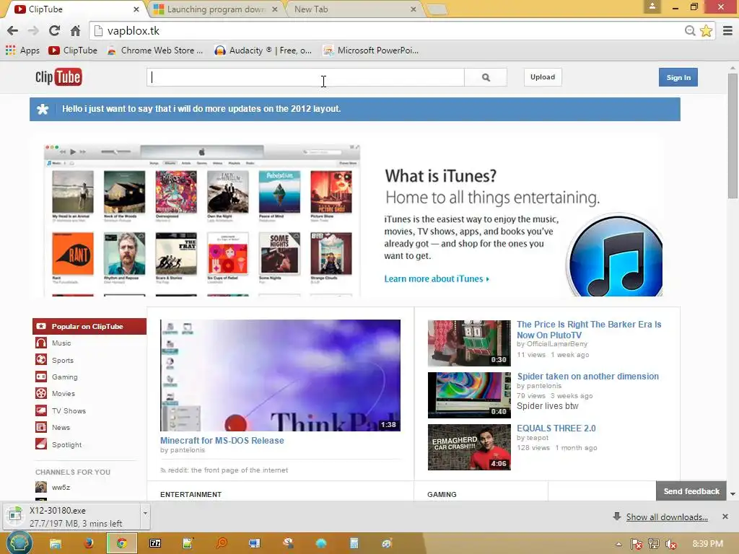The width and height of the screenshot is (739, 554).
Task: Open the Chrome hamburger menu
Action: click(x=727, y=31)
